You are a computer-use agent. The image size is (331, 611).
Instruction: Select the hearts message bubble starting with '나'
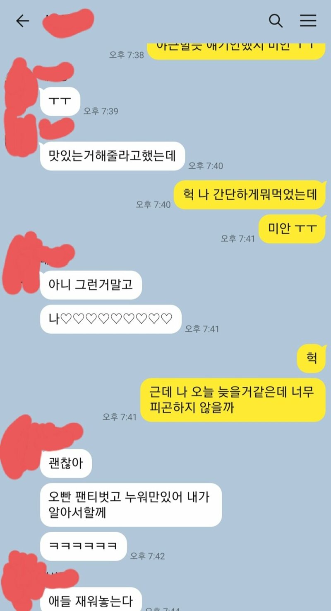click(110, 319)
